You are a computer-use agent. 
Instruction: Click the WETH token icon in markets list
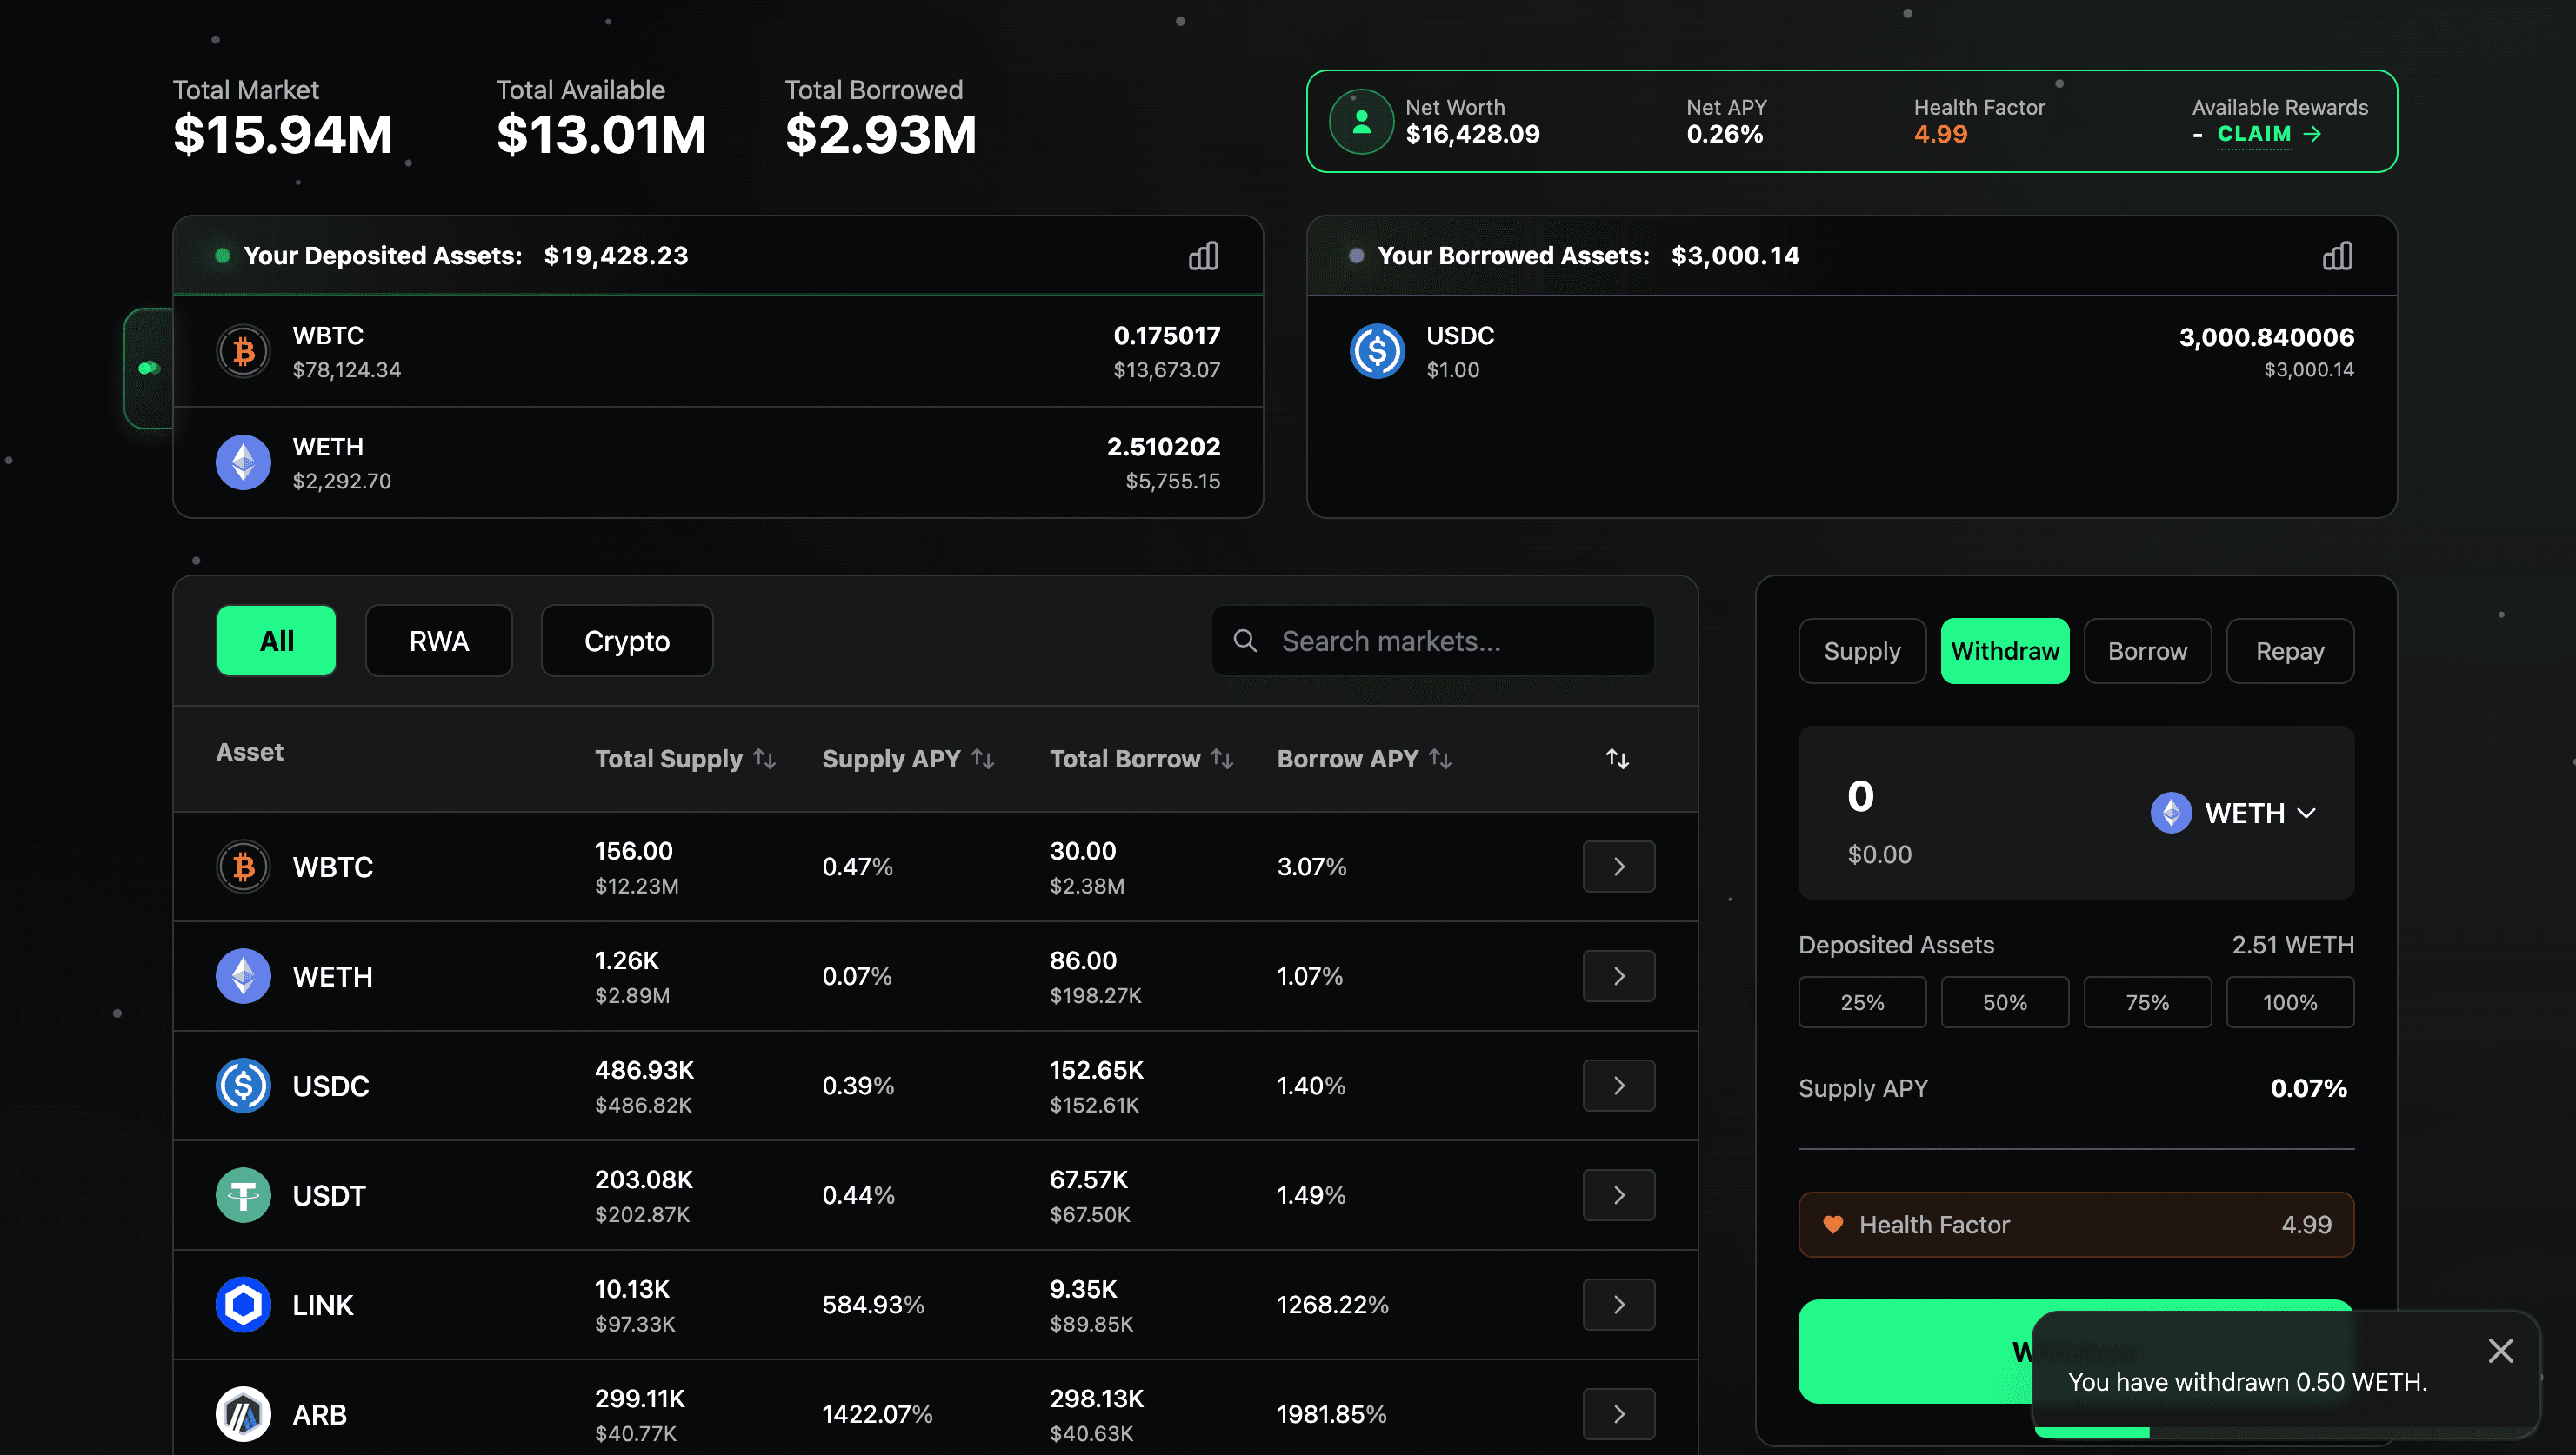point(242,976)
